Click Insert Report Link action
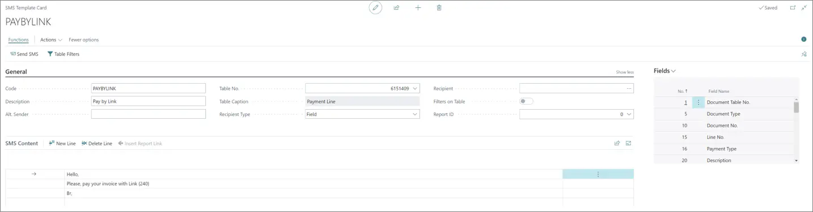 [140, 144]
